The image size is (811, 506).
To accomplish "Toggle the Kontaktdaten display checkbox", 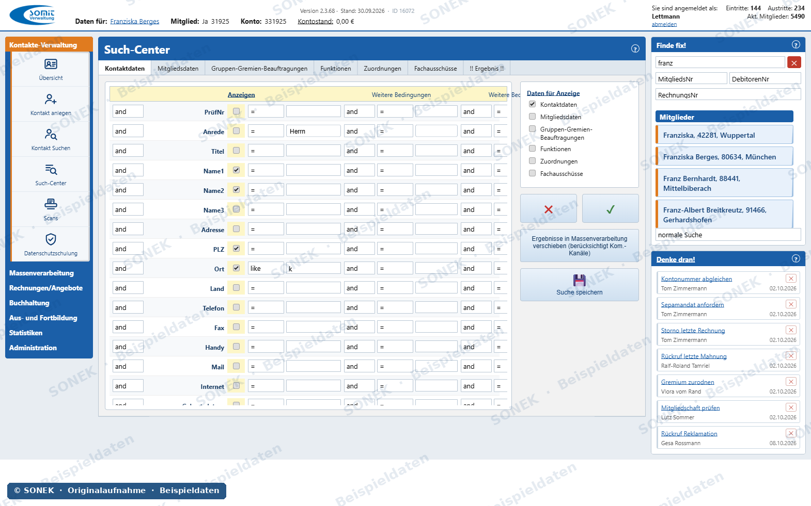I will (532, 104).
